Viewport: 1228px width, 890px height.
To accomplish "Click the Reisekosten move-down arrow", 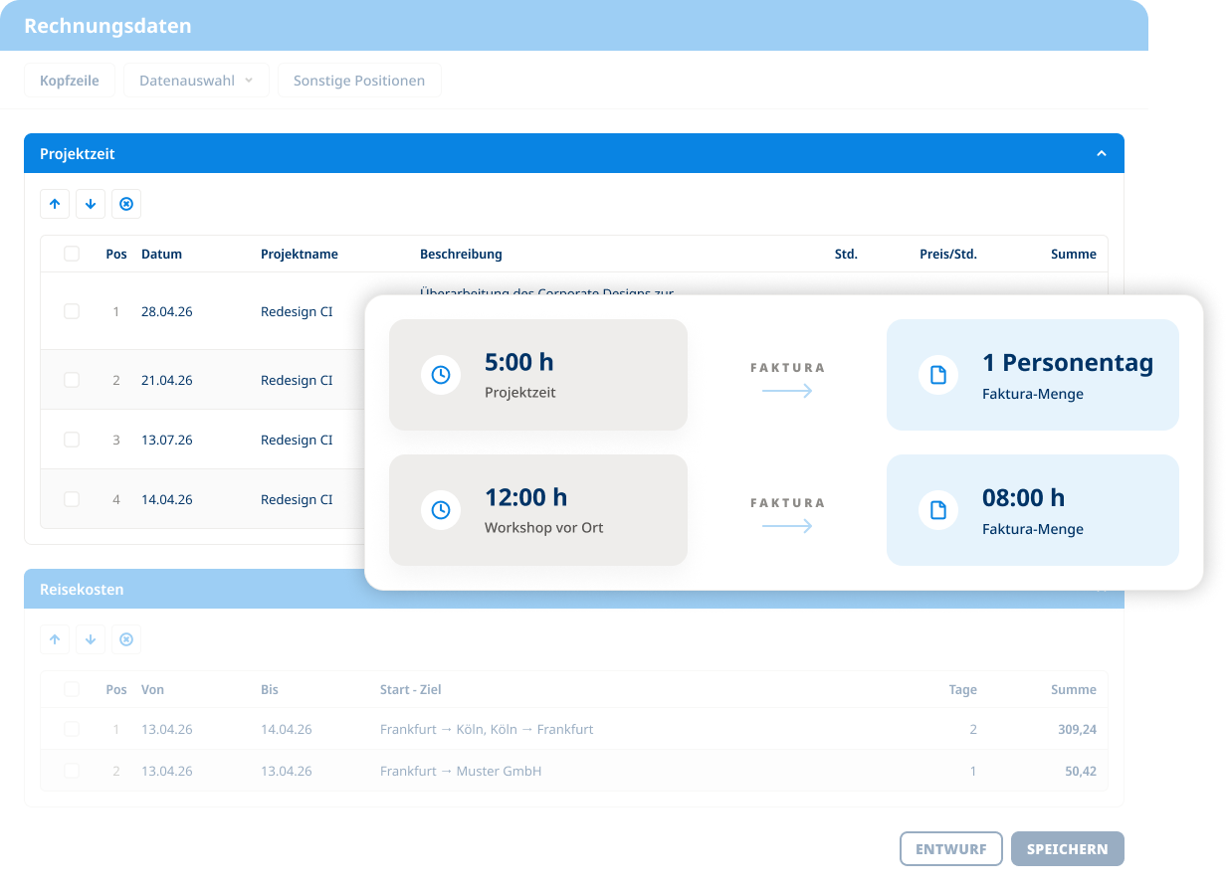I will click(91, 639).
